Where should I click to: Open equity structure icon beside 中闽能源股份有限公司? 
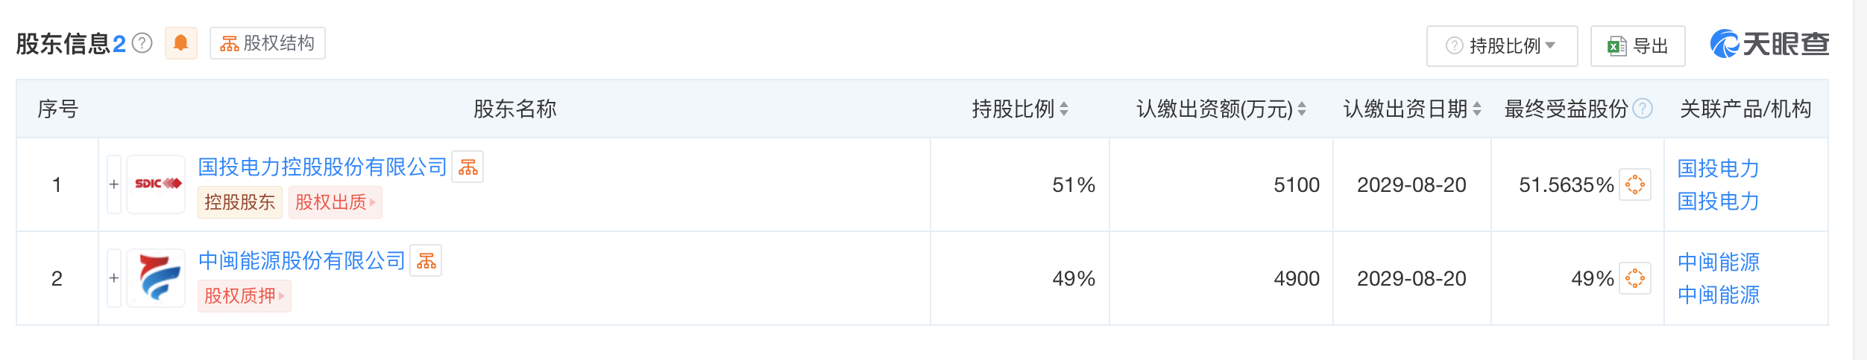[x=426, y=260]
